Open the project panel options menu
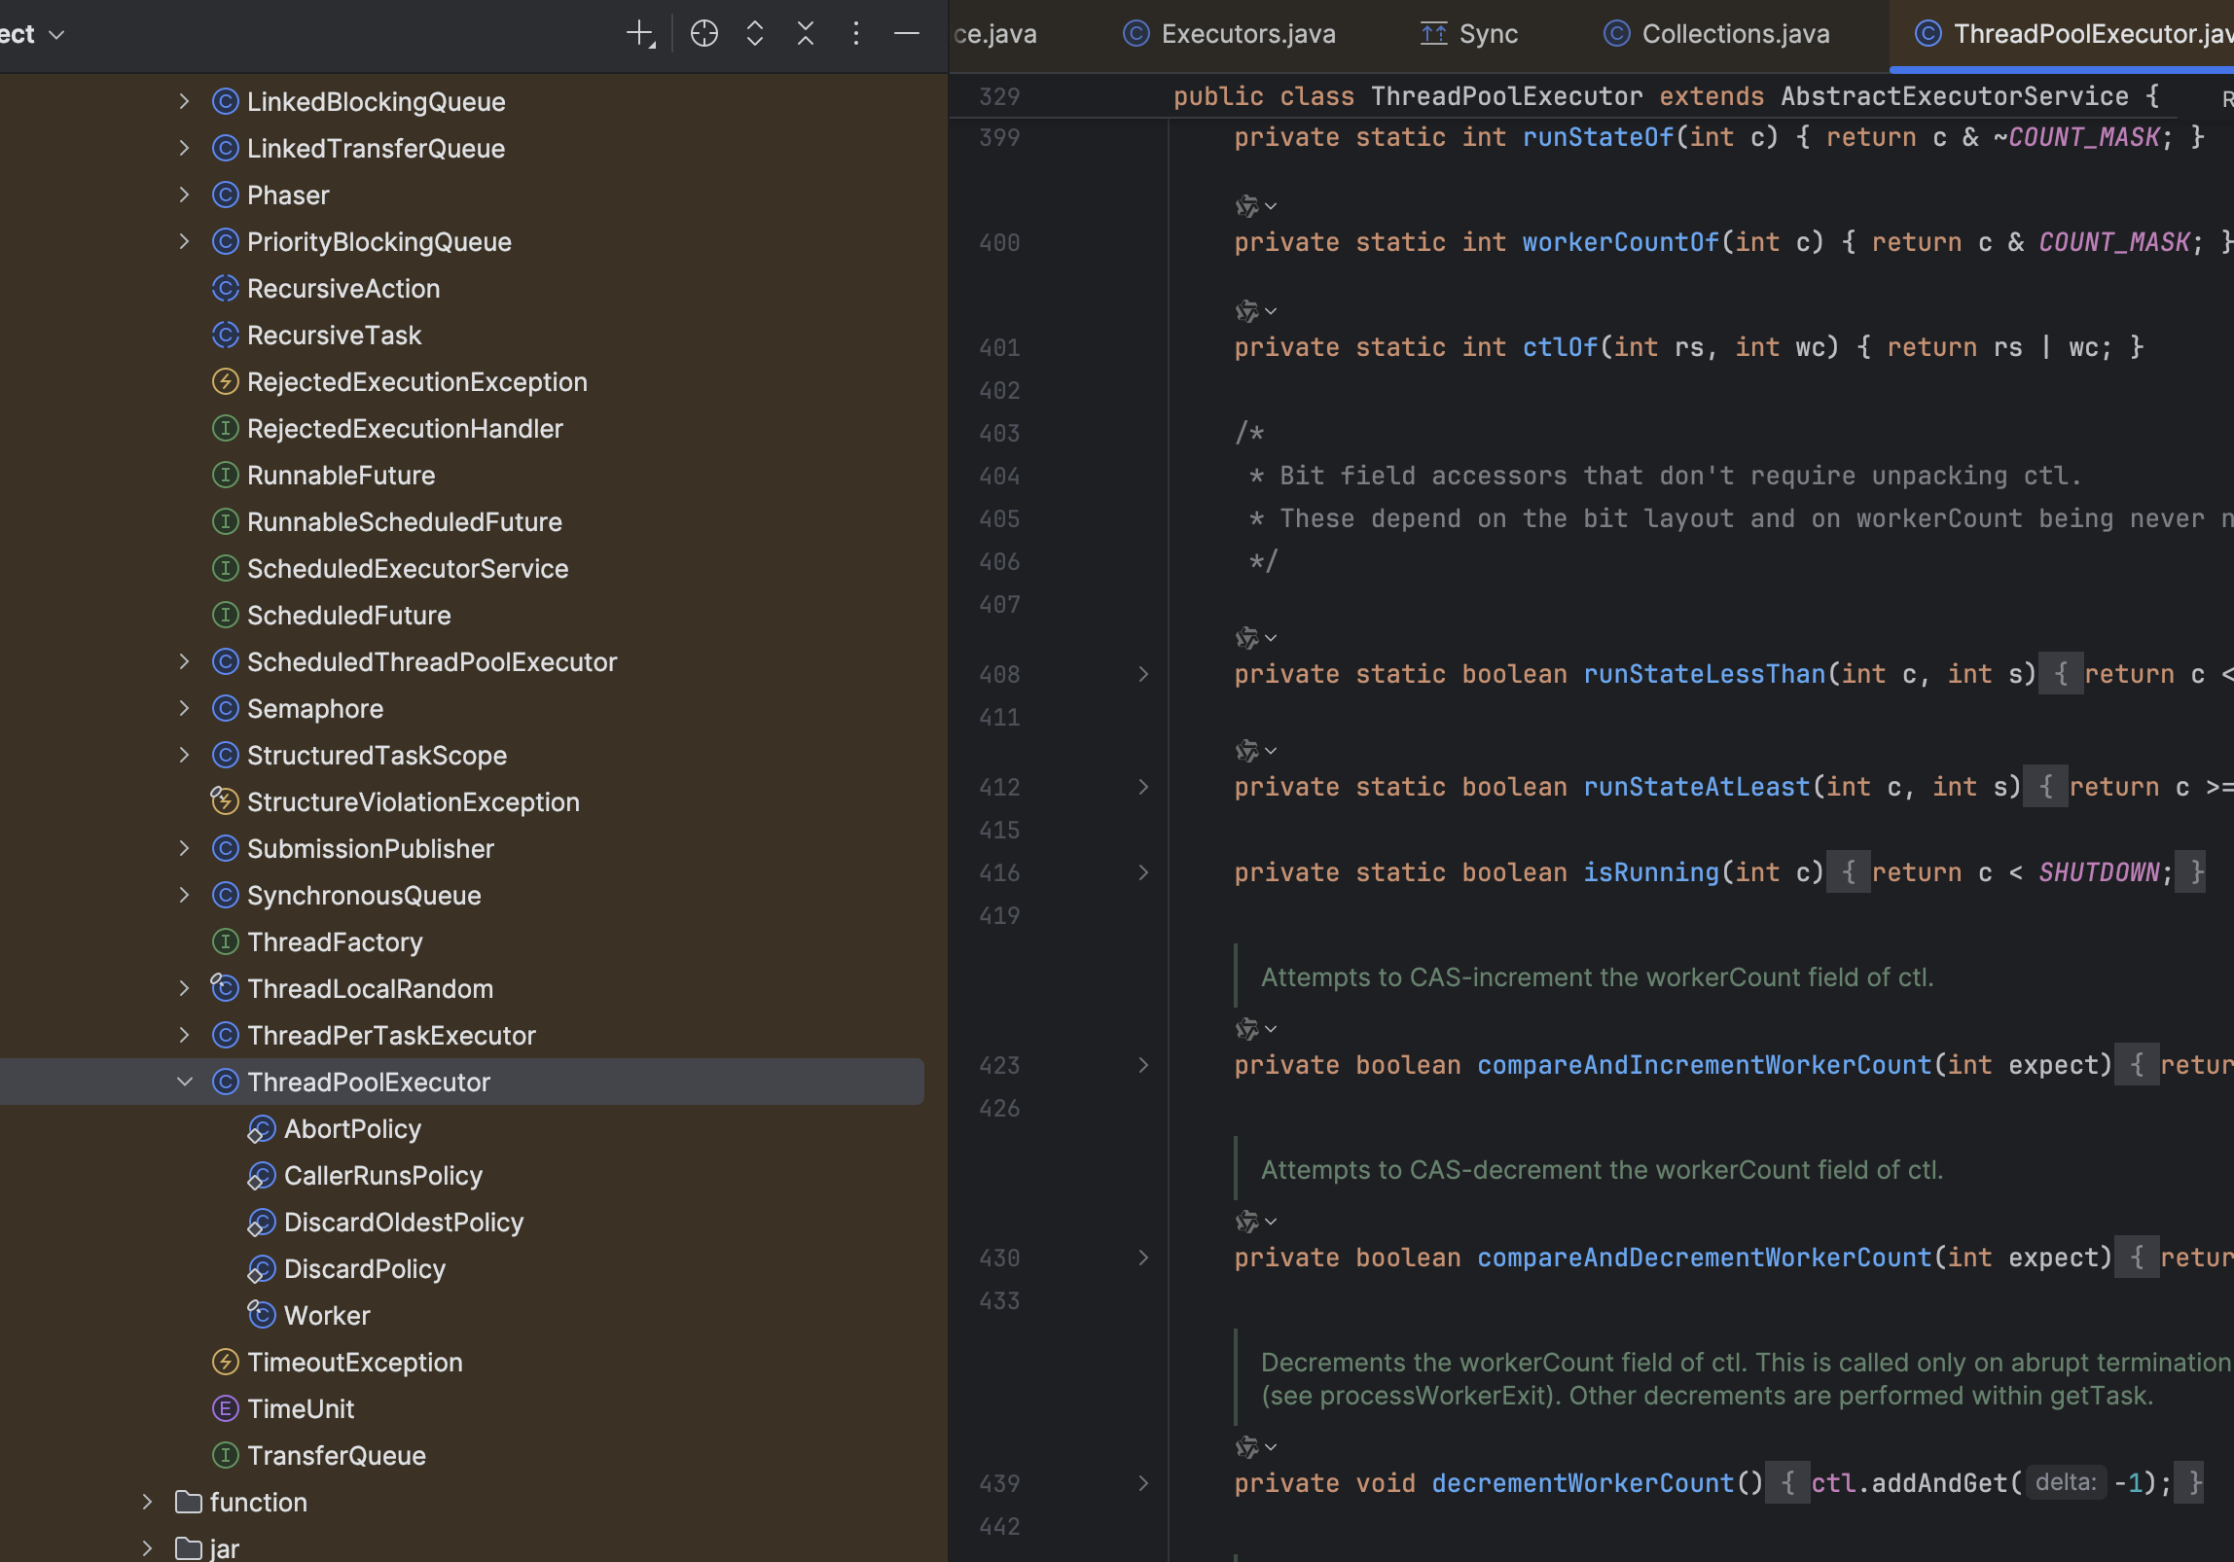Viewport: 2234px width, 1562px height. pyautogui.click(x=855, y=34)
